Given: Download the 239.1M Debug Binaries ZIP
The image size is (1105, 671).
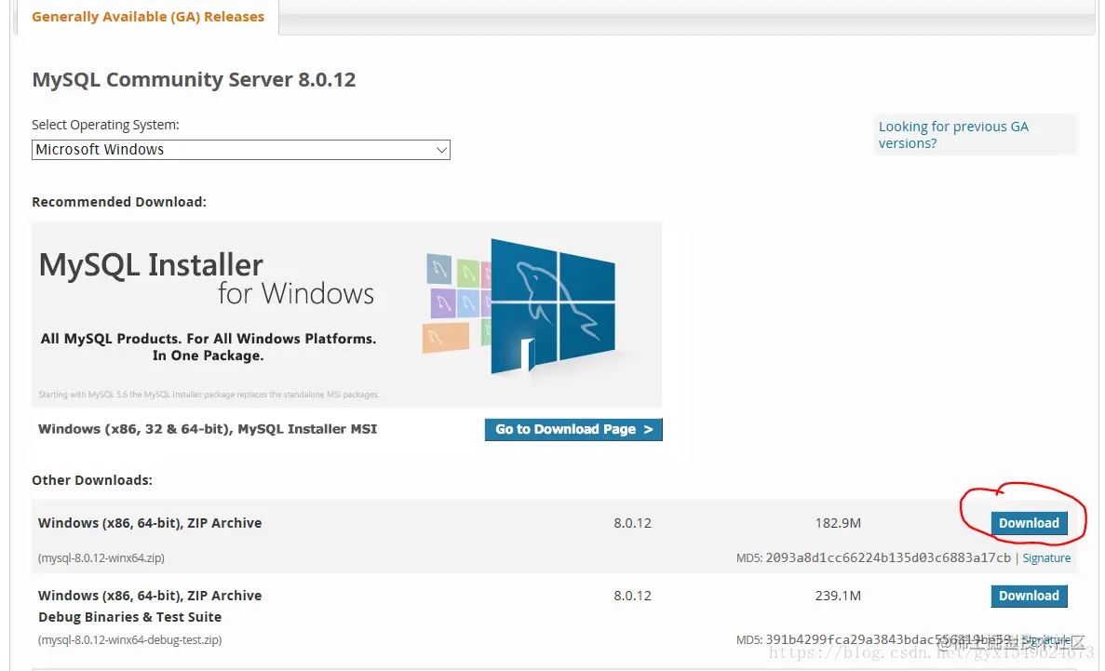Looking at the screenshot, I should tap(1029, 596).
